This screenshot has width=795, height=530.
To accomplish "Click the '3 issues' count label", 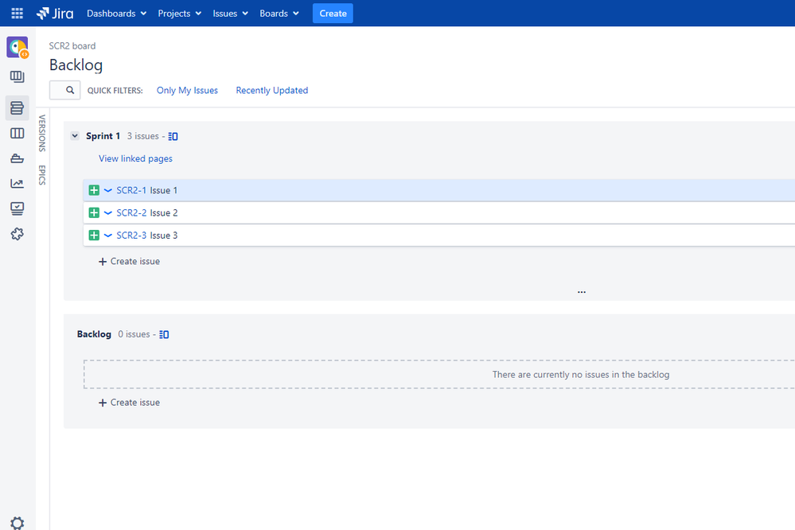I will 142,136.
